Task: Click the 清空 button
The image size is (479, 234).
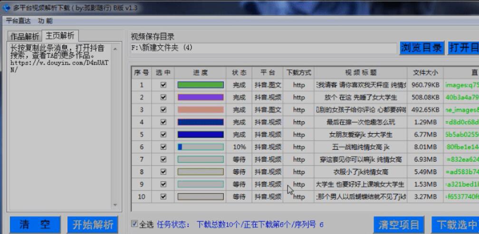Action: click(35, 225)
